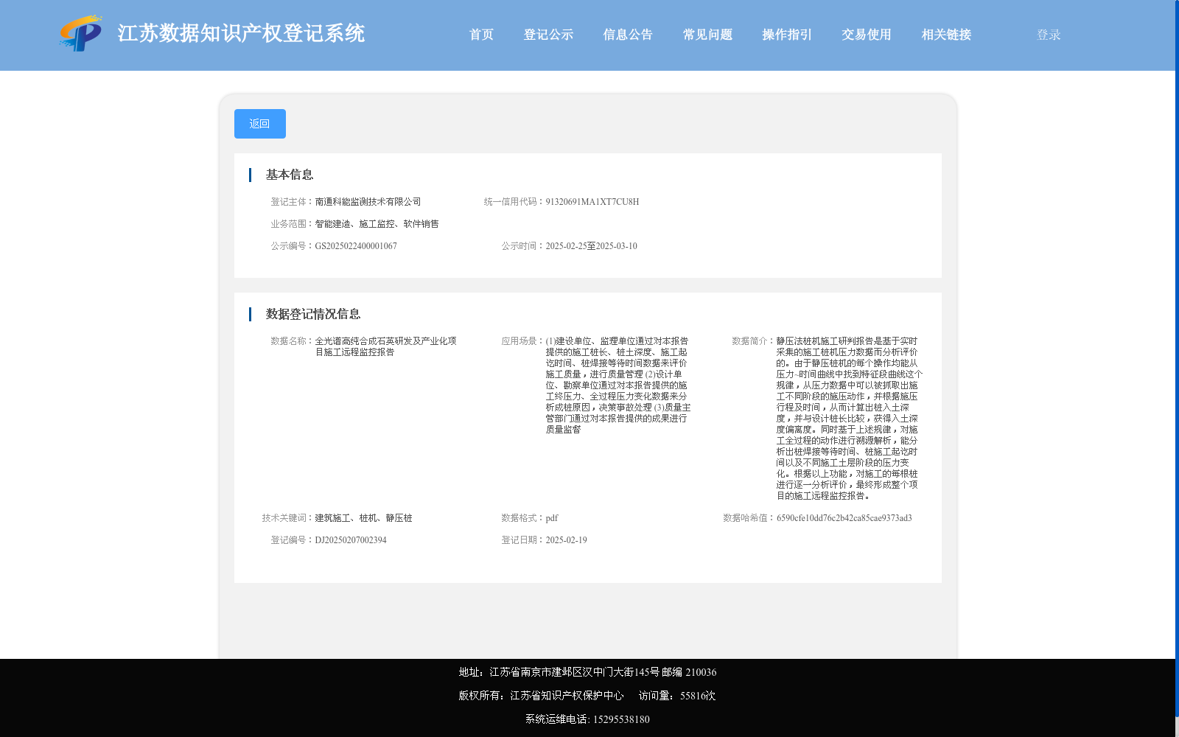Click the 应用场景 description text
The image size is (1179, 737).
[x=618, y=385]
